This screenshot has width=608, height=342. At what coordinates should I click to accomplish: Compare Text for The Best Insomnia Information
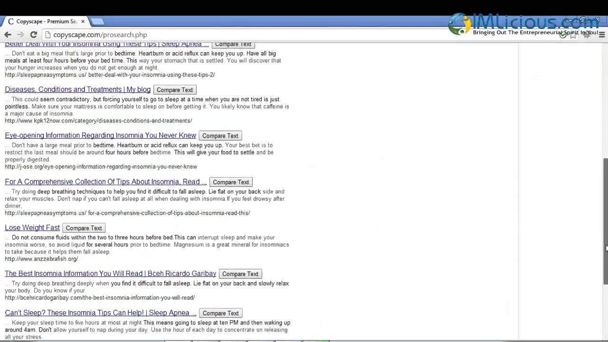(x=240, y=274)
